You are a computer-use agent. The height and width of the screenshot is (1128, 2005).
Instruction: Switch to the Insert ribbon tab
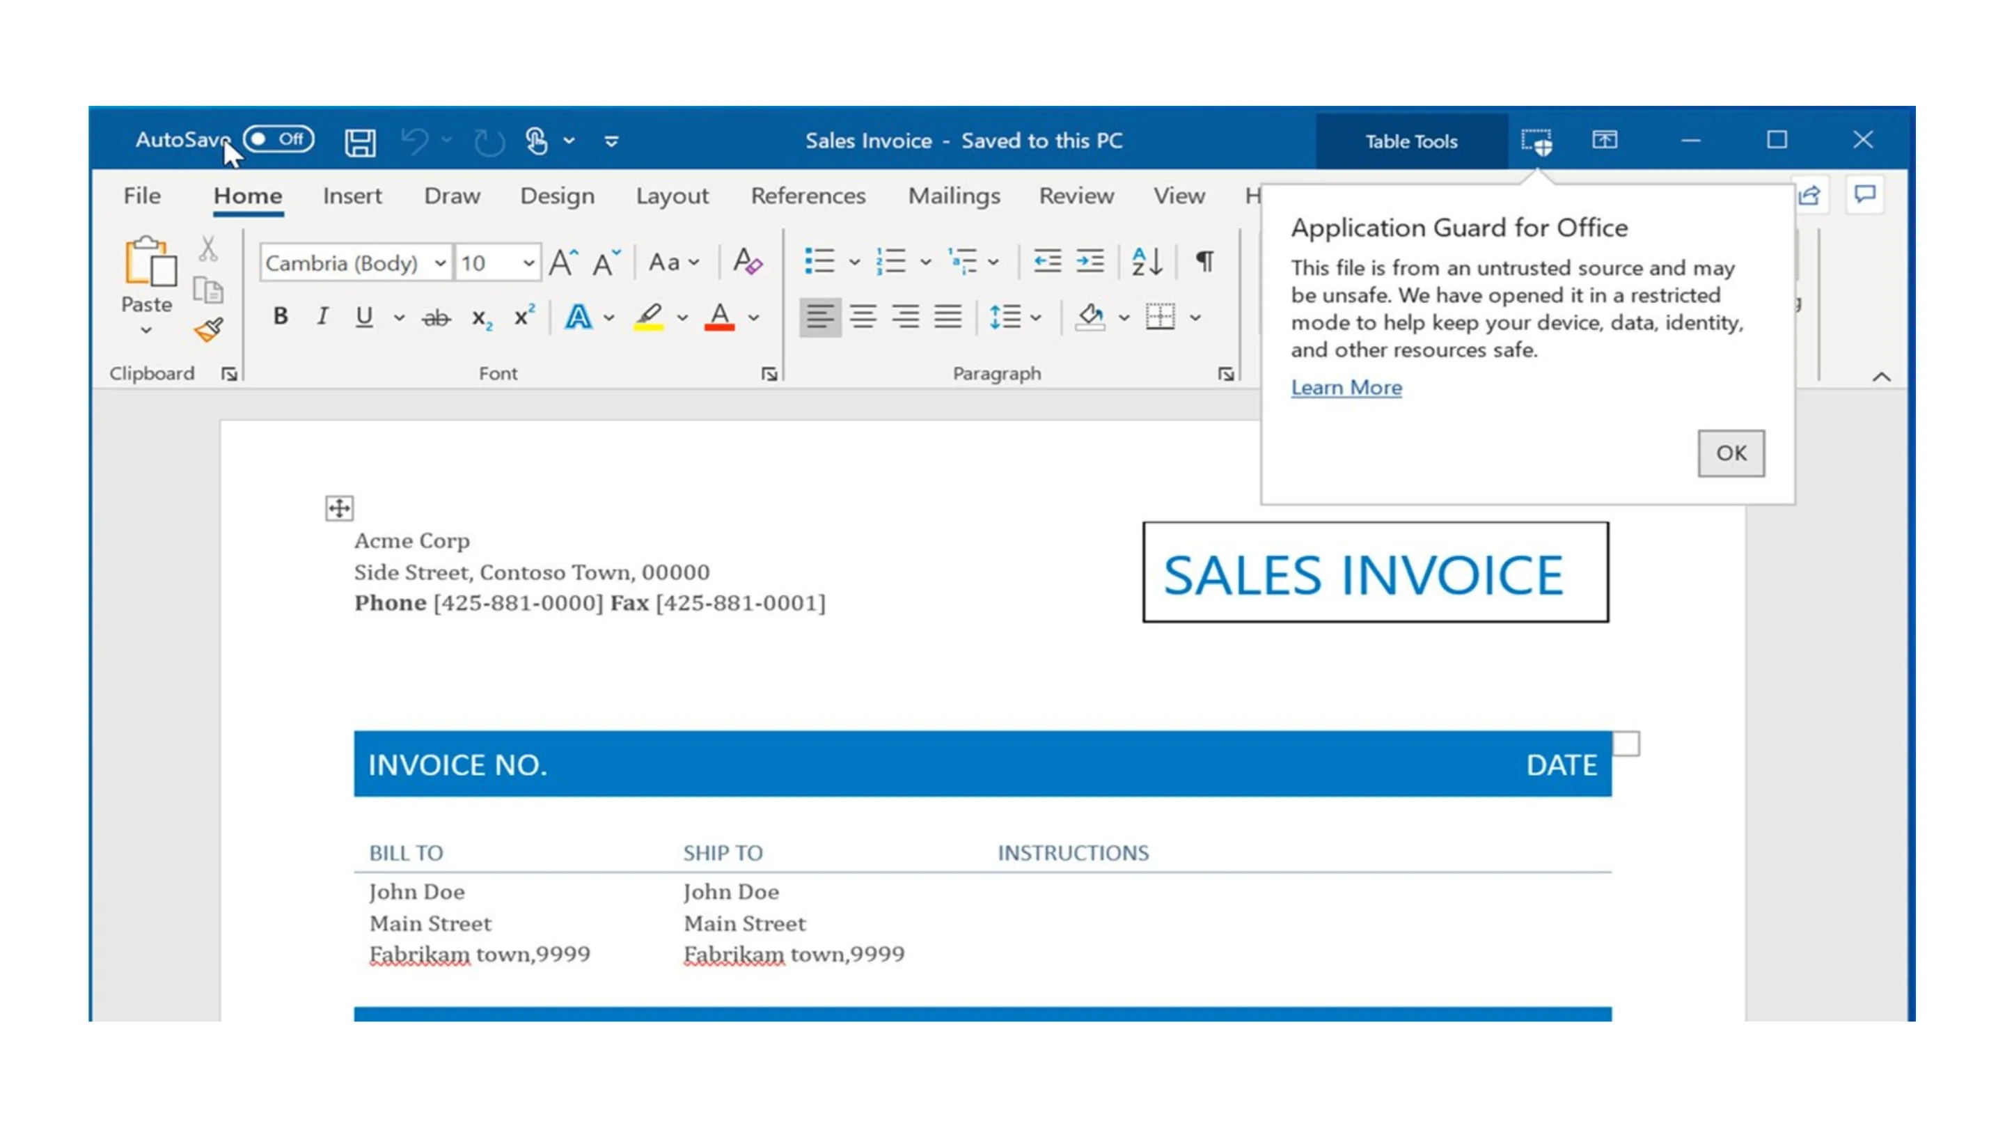pos(352,196)
